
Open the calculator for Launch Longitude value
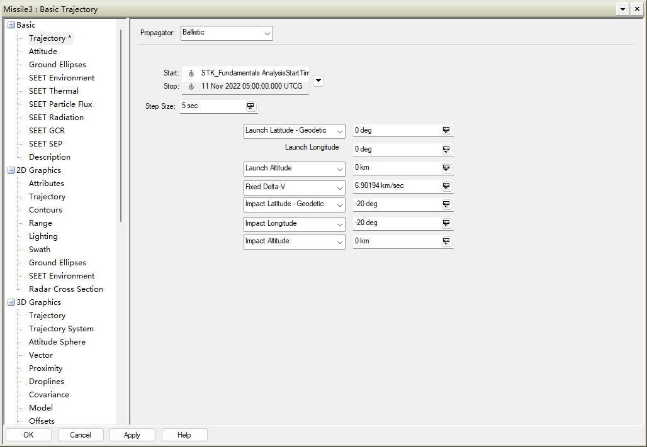(446, 149)
